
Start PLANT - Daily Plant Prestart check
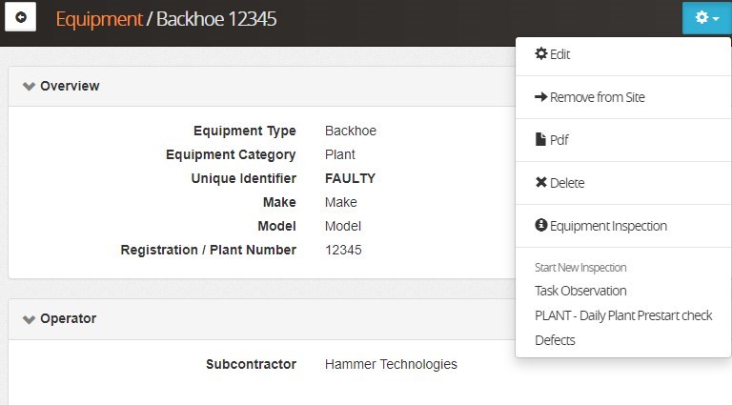coord(623,315)
